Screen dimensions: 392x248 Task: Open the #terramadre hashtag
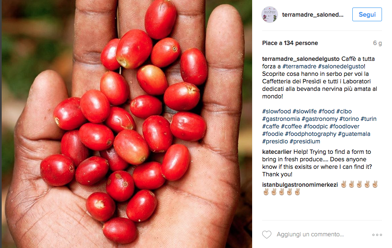[x=299, y=66]
